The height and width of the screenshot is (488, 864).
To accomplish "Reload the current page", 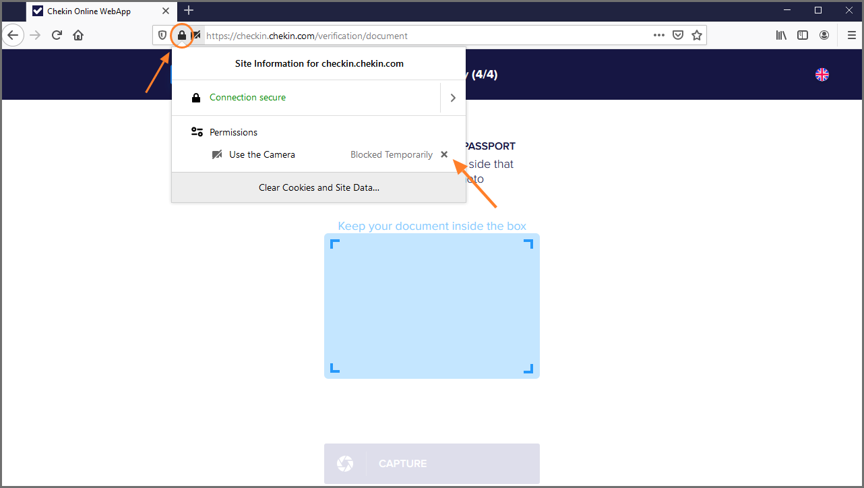I will tap(57, 35).
